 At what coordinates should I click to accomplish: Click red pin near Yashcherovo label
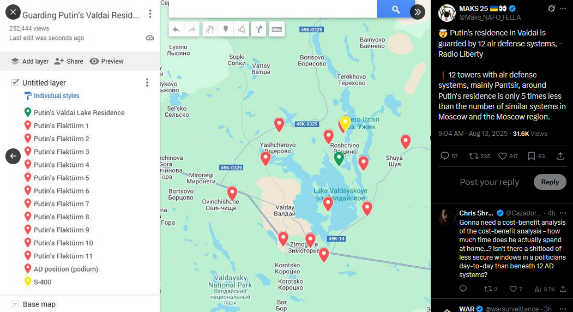pyautogui.click(x=266, y=159)
